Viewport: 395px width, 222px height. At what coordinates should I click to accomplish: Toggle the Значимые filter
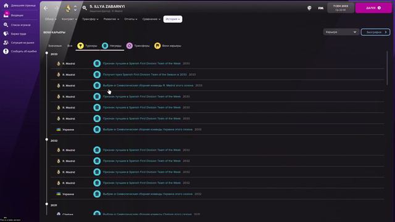55,46
